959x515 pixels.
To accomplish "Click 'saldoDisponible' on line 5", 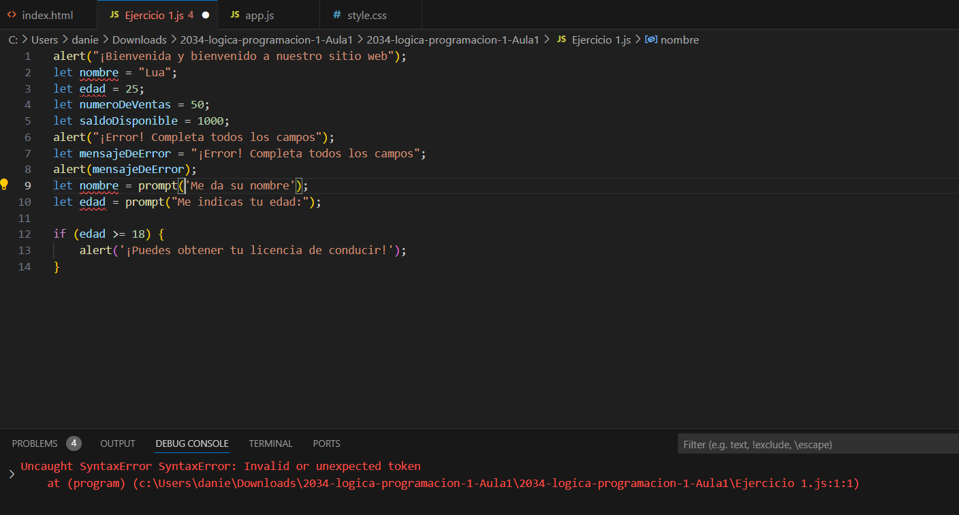I will (129, 121).
